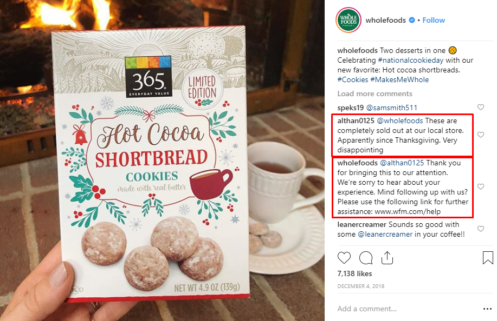Open the #nationalcookieday hashtag
The height and width of the screenshot is (321, 497).
pos(410,60)
